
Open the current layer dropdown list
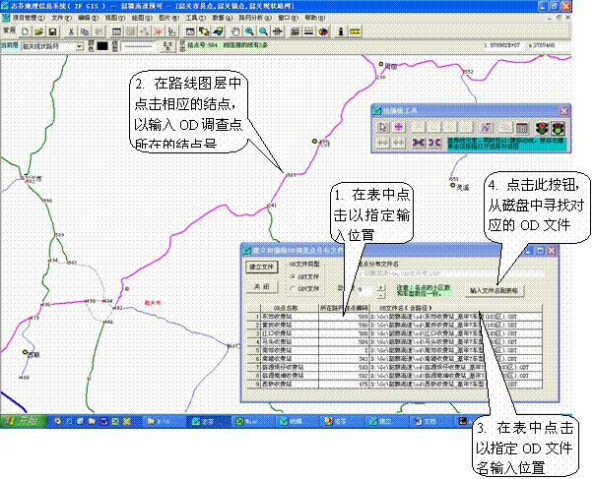(x=79, y=46)
